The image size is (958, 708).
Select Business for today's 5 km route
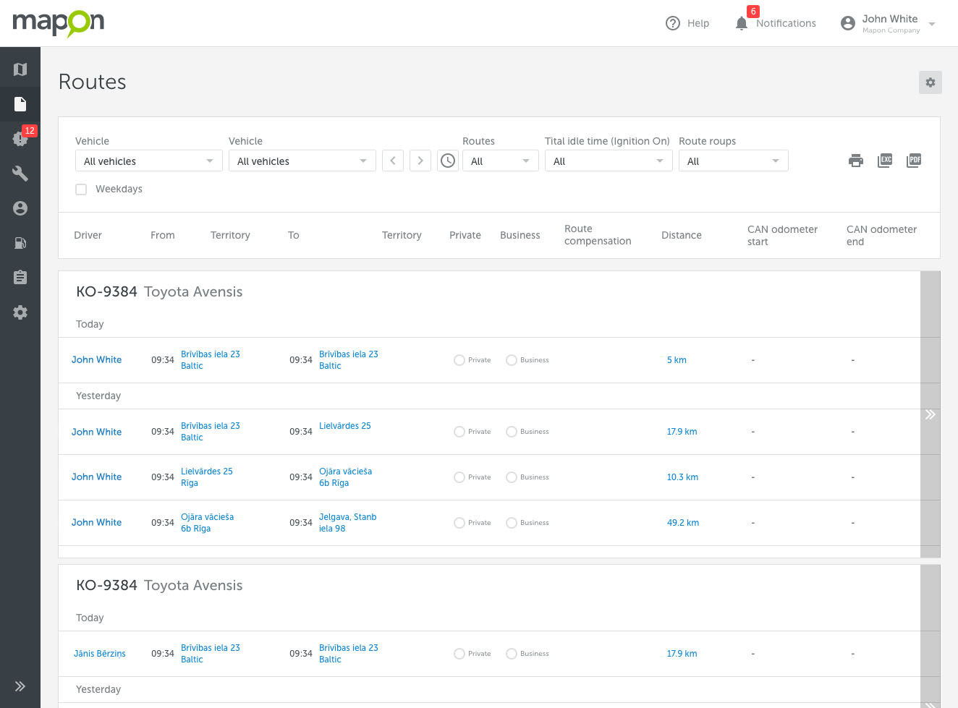click(x=512, y=360)
